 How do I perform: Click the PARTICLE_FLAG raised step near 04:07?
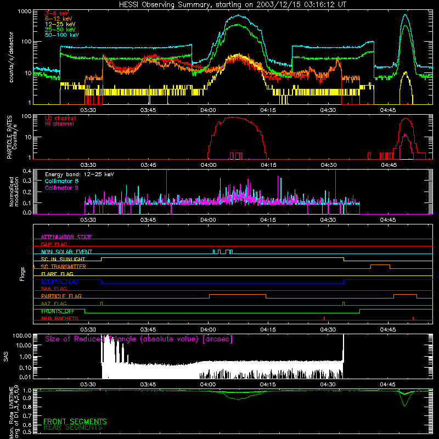click(x=238, y=295)
